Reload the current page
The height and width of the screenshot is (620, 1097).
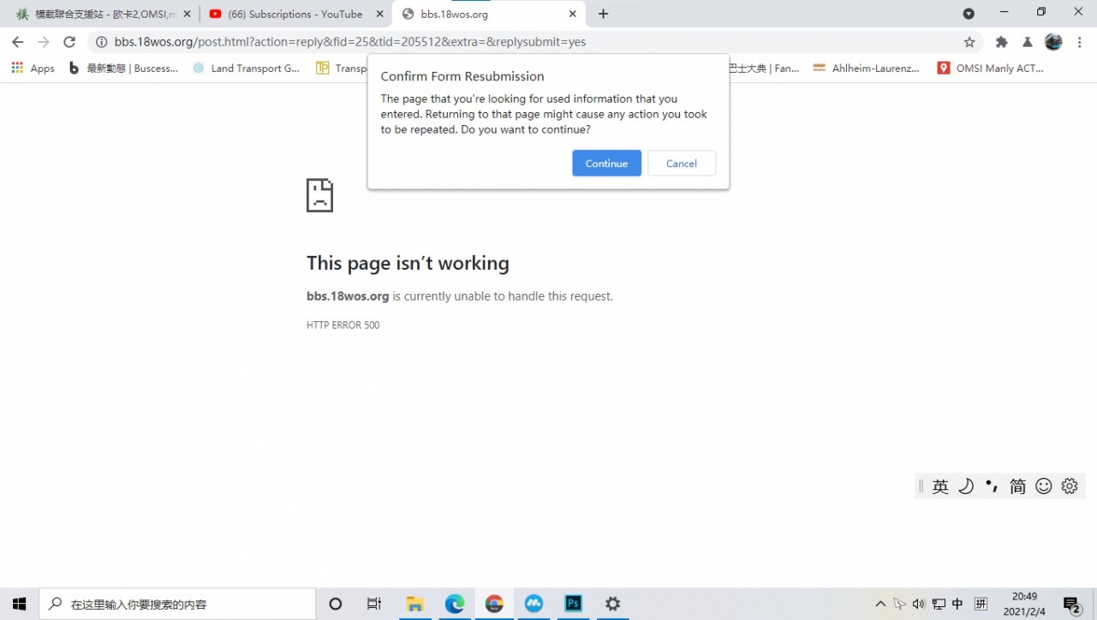(x=70, y=42)
